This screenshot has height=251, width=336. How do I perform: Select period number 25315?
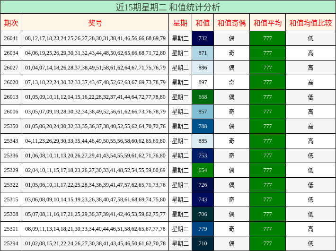(11, 199)
